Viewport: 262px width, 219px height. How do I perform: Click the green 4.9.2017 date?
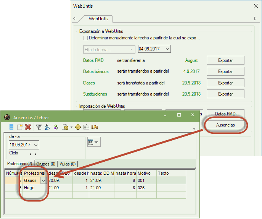pos(191,71)
